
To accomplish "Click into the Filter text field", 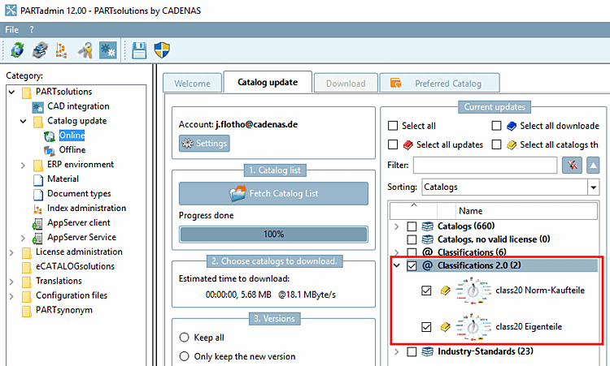I will coord(485,166).
